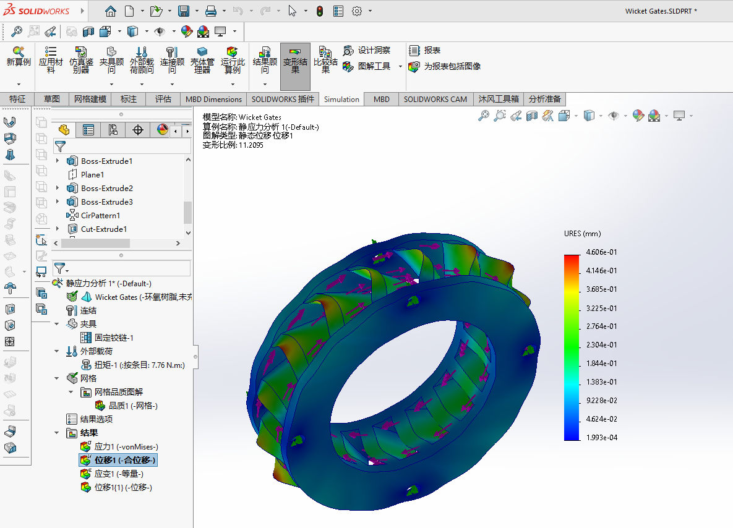The width and height of the screenshot is (733, 528).
Task: Open a file with the Open folder icon
Action: (x=156, y=11)
